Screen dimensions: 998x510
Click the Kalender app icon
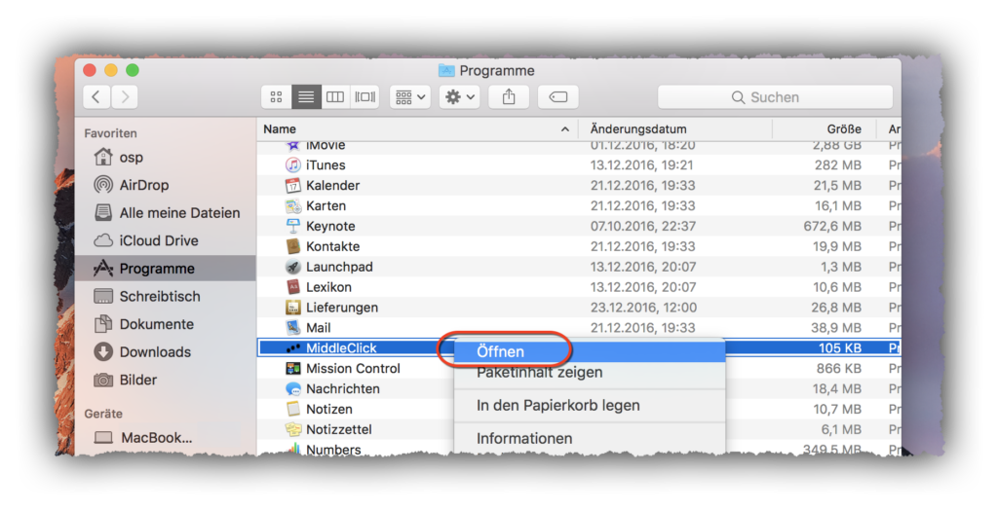pos(292,186)
